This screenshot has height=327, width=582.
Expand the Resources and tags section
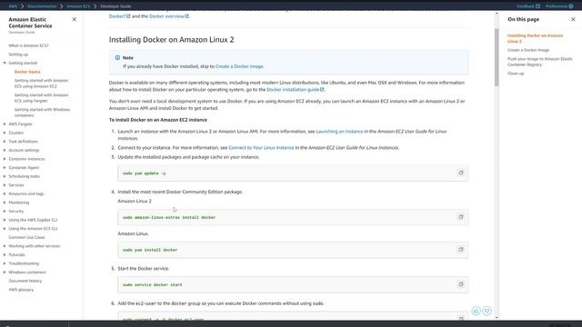point(5,193)
